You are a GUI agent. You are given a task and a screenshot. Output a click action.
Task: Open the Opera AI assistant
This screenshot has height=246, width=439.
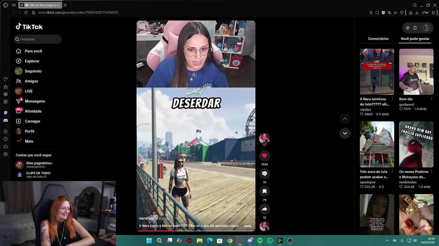pyautogui.click(x=425, y=13)
